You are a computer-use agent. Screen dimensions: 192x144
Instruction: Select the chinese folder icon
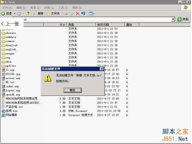click(x=3, y=33)
